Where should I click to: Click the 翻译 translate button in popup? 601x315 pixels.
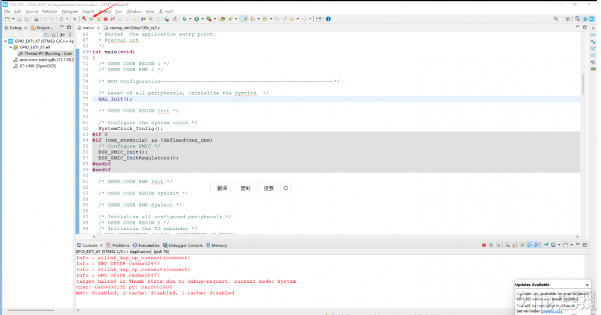point(222,188)
